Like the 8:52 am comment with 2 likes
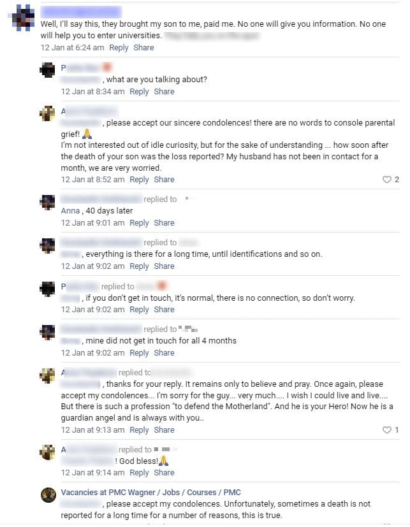This screenshot has width=410, height=527. pos(386,180)
